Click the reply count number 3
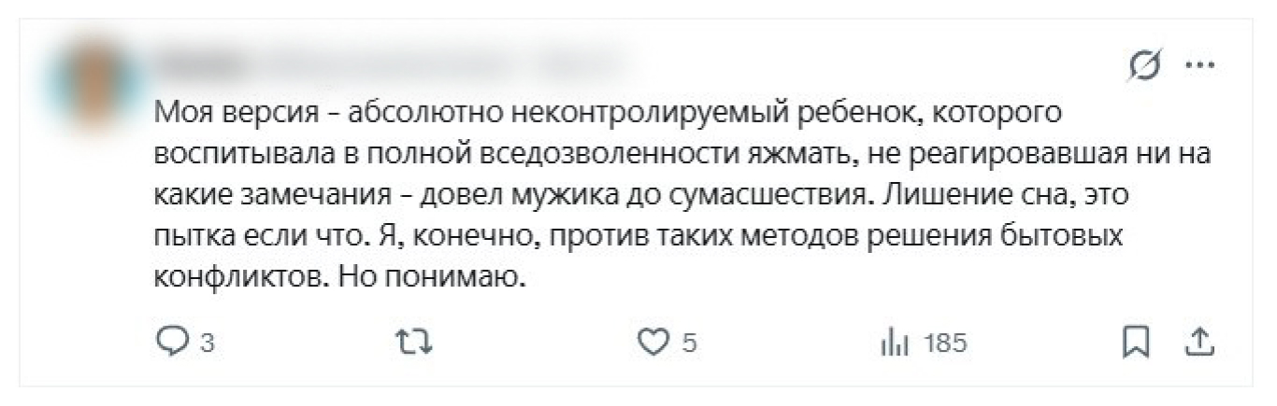1277x406 pixels. [208, 344]
